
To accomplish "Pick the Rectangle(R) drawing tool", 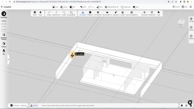I will pos(71,13).
